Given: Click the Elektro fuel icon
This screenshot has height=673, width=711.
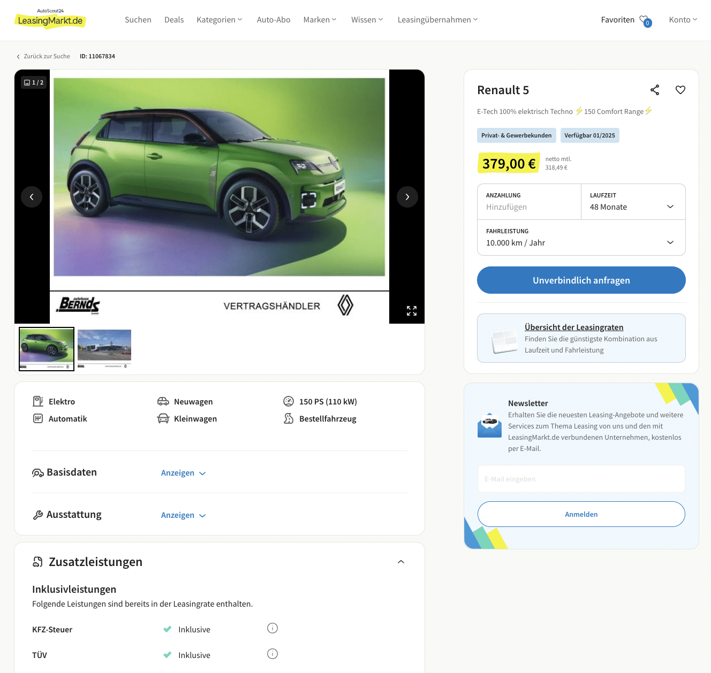Looking at the screenshot, I should pos(38,401).
